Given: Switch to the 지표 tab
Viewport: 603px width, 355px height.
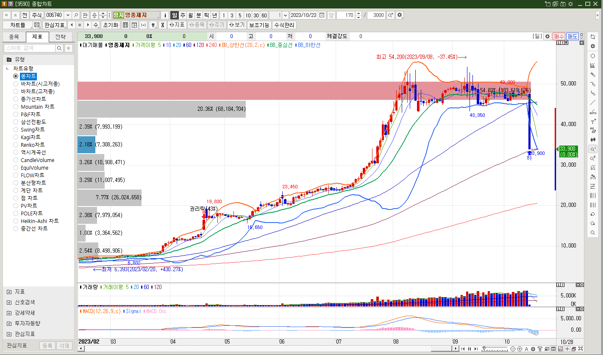Looking at the screenshot, I should (37, 37).
